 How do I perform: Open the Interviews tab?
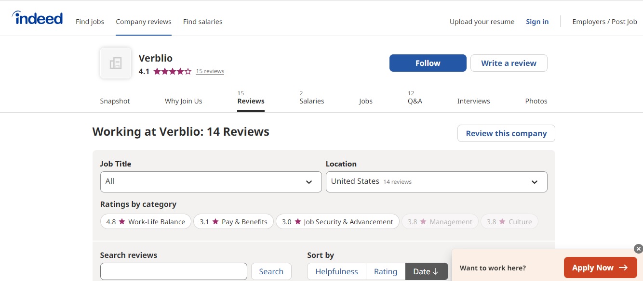473,101
